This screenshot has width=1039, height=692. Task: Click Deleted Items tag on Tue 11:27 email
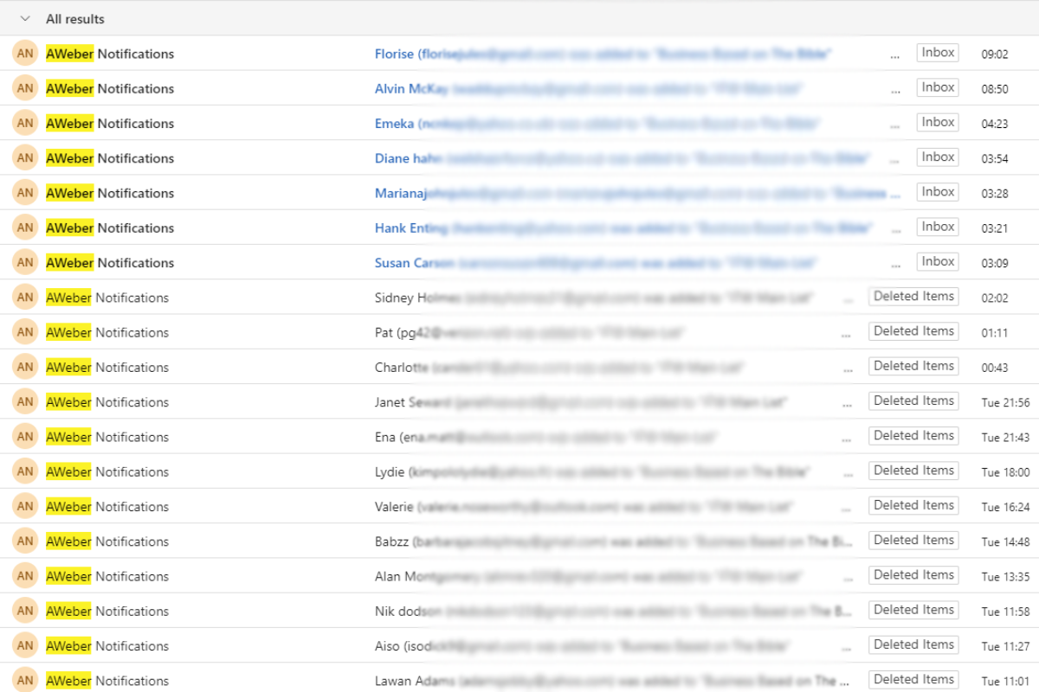tap(913, 644)
